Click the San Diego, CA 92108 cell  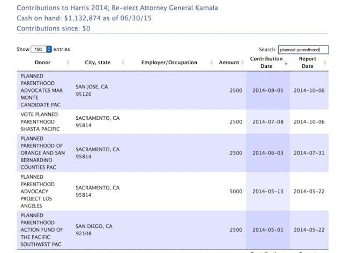point(94,229)
